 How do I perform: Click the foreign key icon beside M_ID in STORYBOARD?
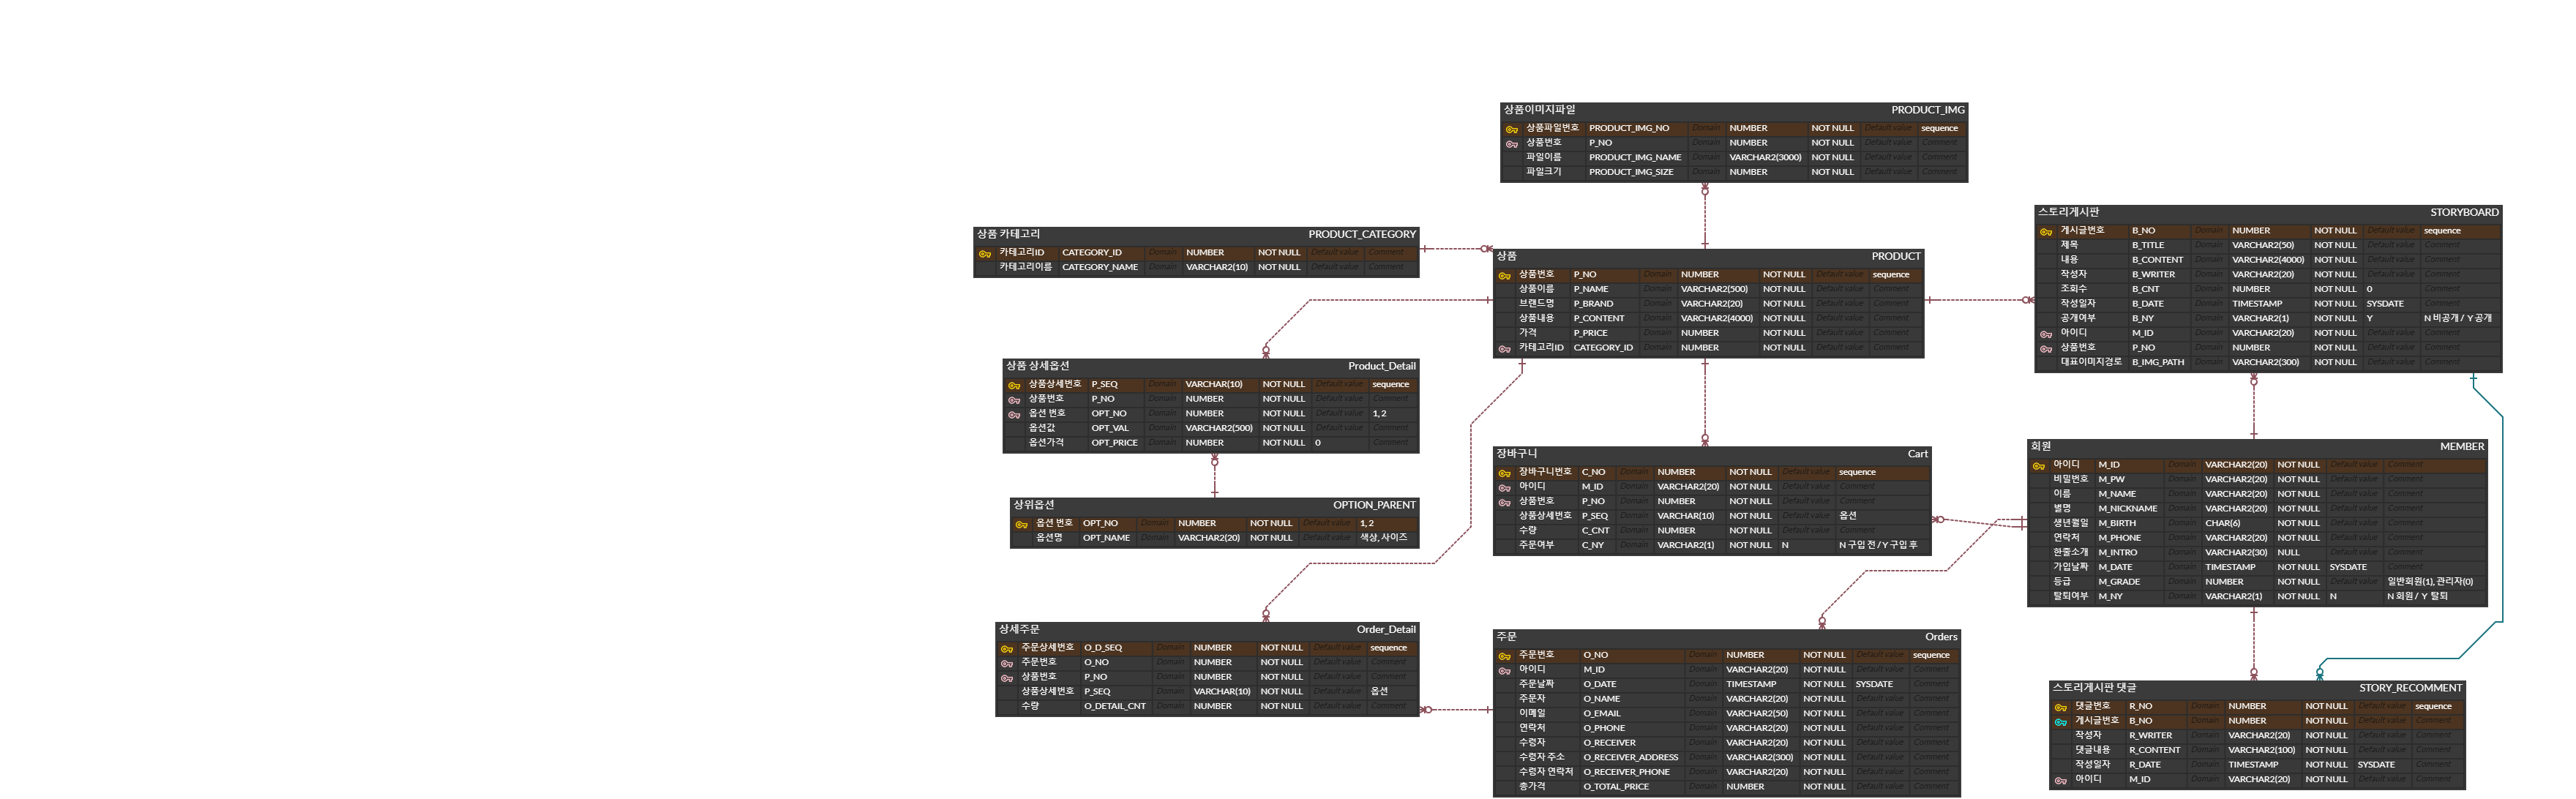tap(2046, 334)
